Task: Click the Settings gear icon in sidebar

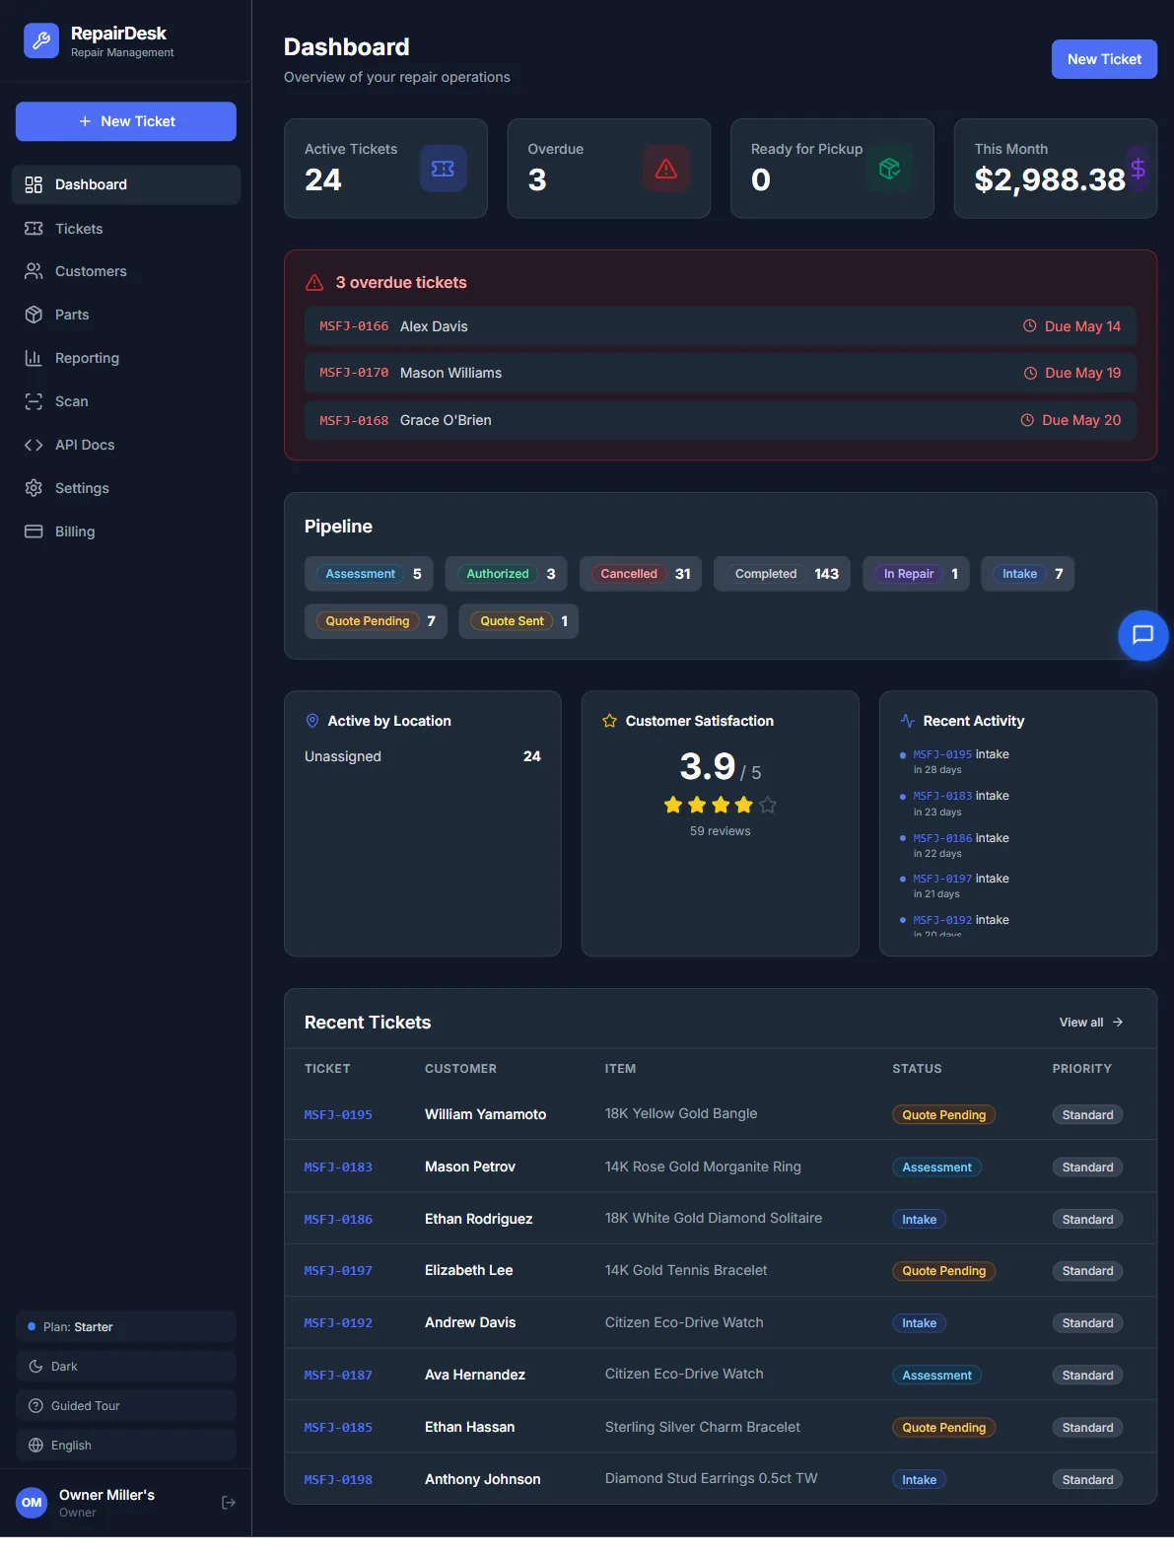Action: (34, 488)
